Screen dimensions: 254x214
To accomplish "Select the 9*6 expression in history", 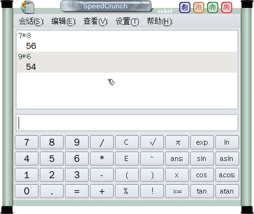I will click(25, 56).
